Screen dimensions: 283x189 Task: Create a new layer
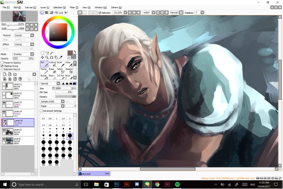pyautogui.click(x=5, y=74)
